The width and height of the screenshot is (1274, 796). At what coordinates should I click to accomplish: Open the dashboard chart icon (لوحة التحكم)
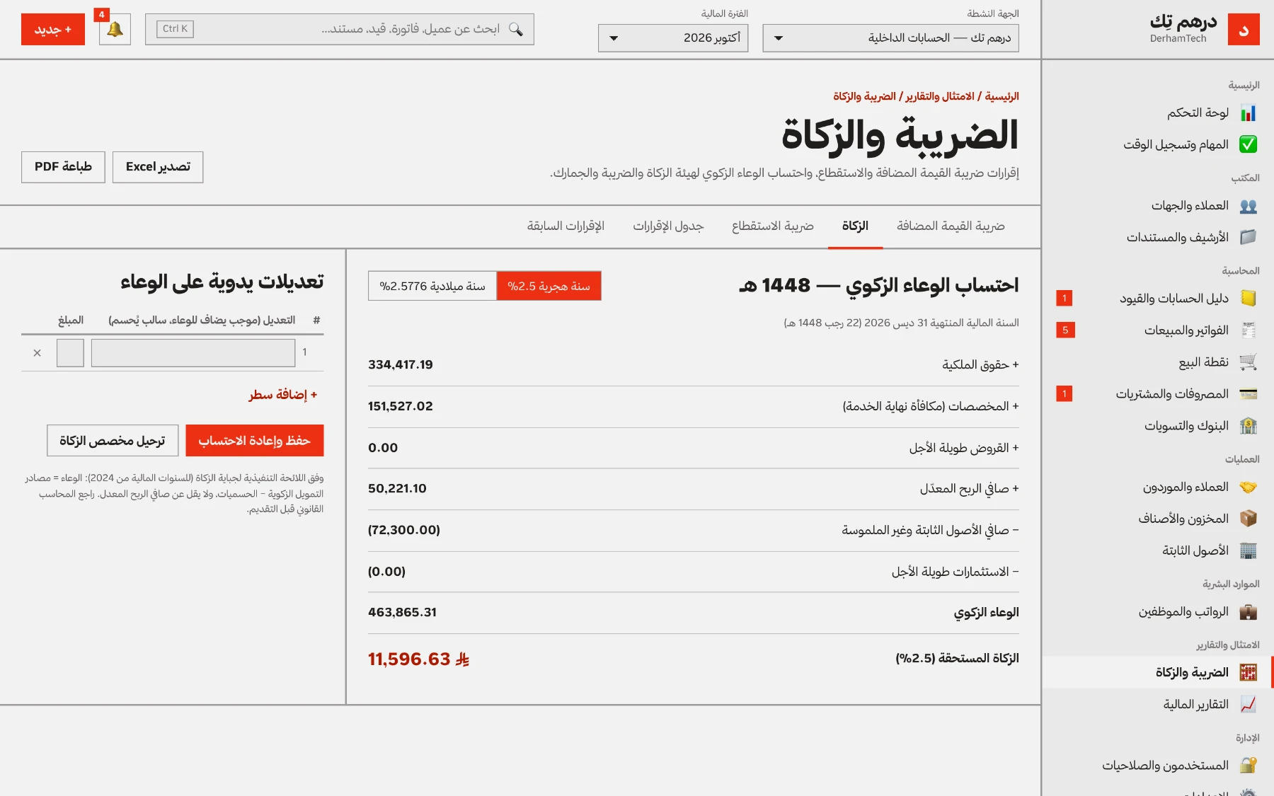1248,113
